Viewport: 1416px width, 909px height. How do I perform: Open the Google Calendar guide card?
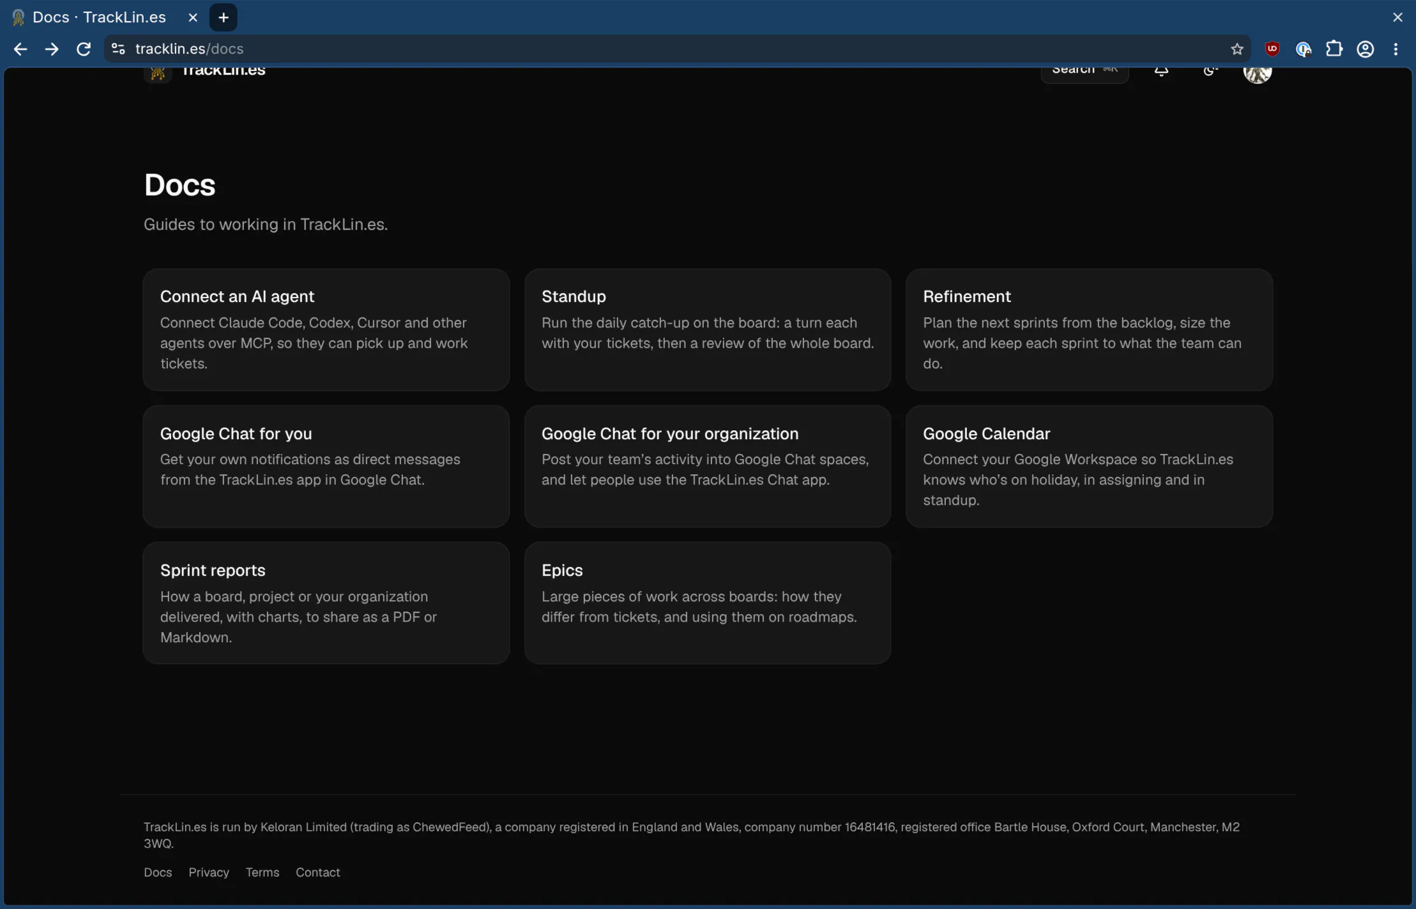[x=1089, y=467]
